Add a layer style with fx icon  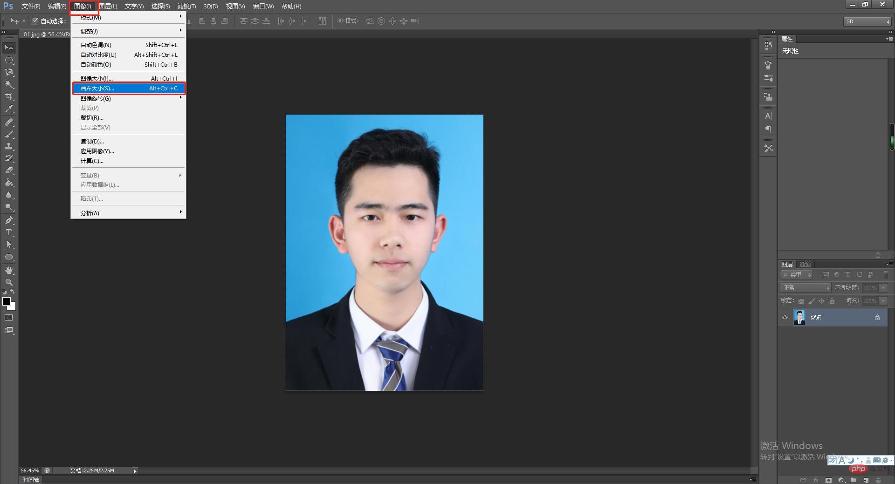[816, 480]
